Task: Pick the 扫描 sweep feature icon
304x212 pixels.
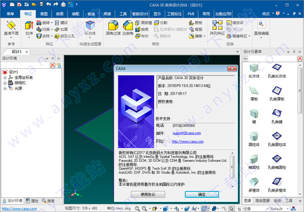Action: click(39, 29)
